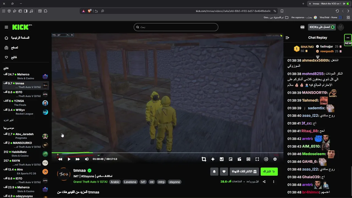Open the browser main menu icon
Viewport: 352px width, 198px height.
[4, 11]
